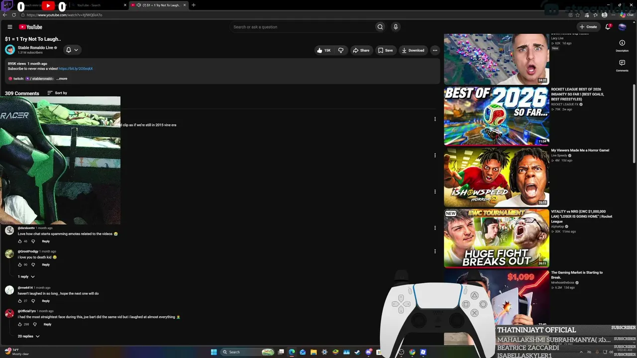The width and height of the screenshot is (637, 358).
Task: Click the Windows taskbar Search box
Action: (x=248, y=352)
